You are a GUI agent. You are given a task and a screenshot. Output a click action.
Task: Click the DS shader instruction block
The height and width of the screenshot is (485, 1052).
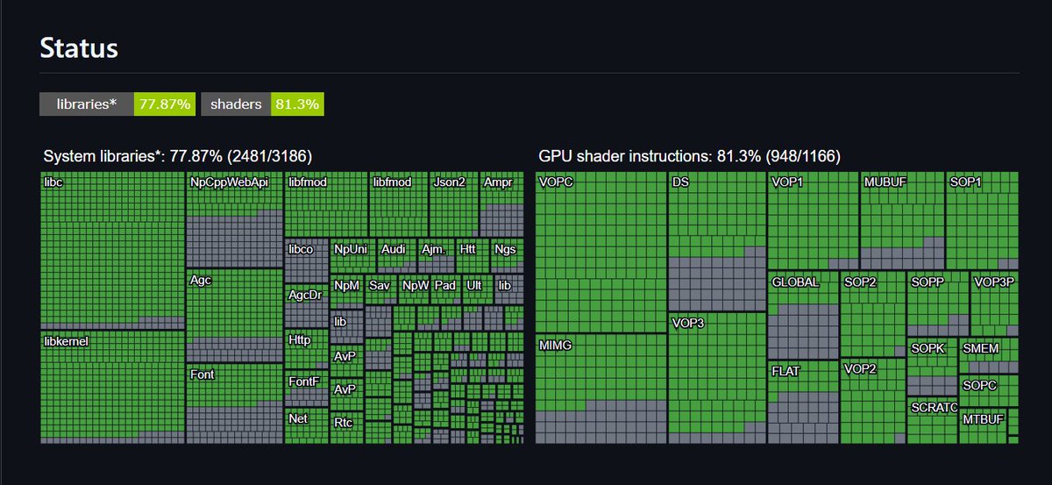(717, 241)
